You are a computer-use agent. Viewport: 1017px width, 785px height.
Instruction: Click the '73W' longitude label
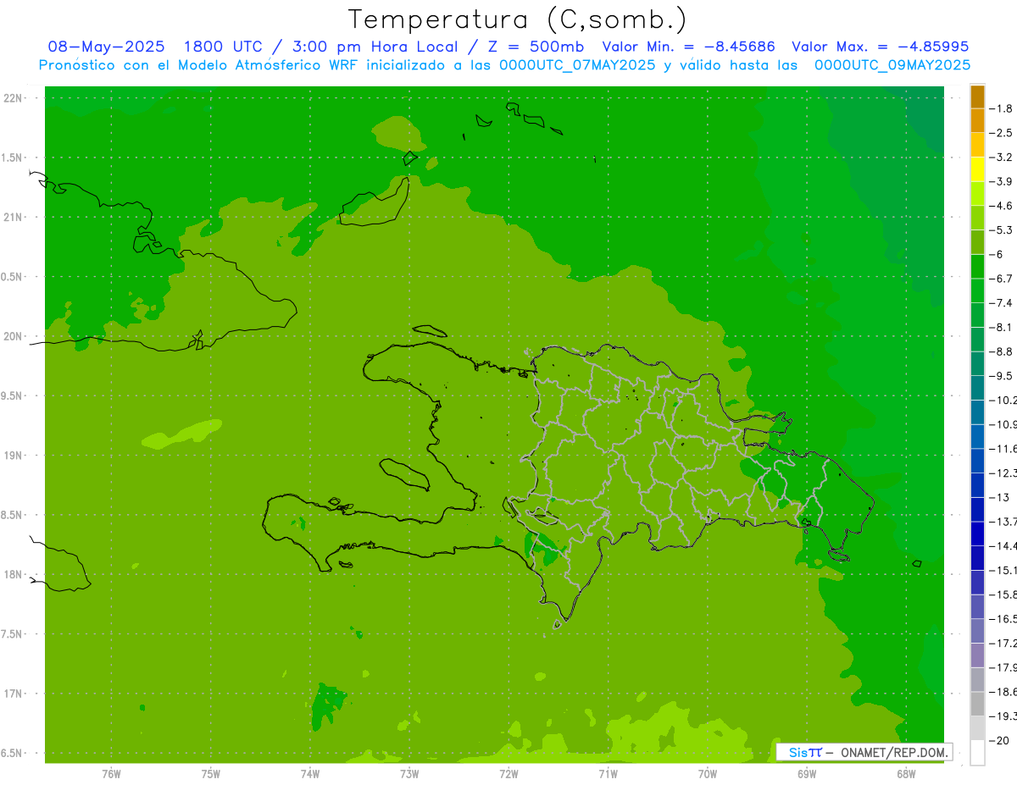pyautogui.click(x=409, y=774)
